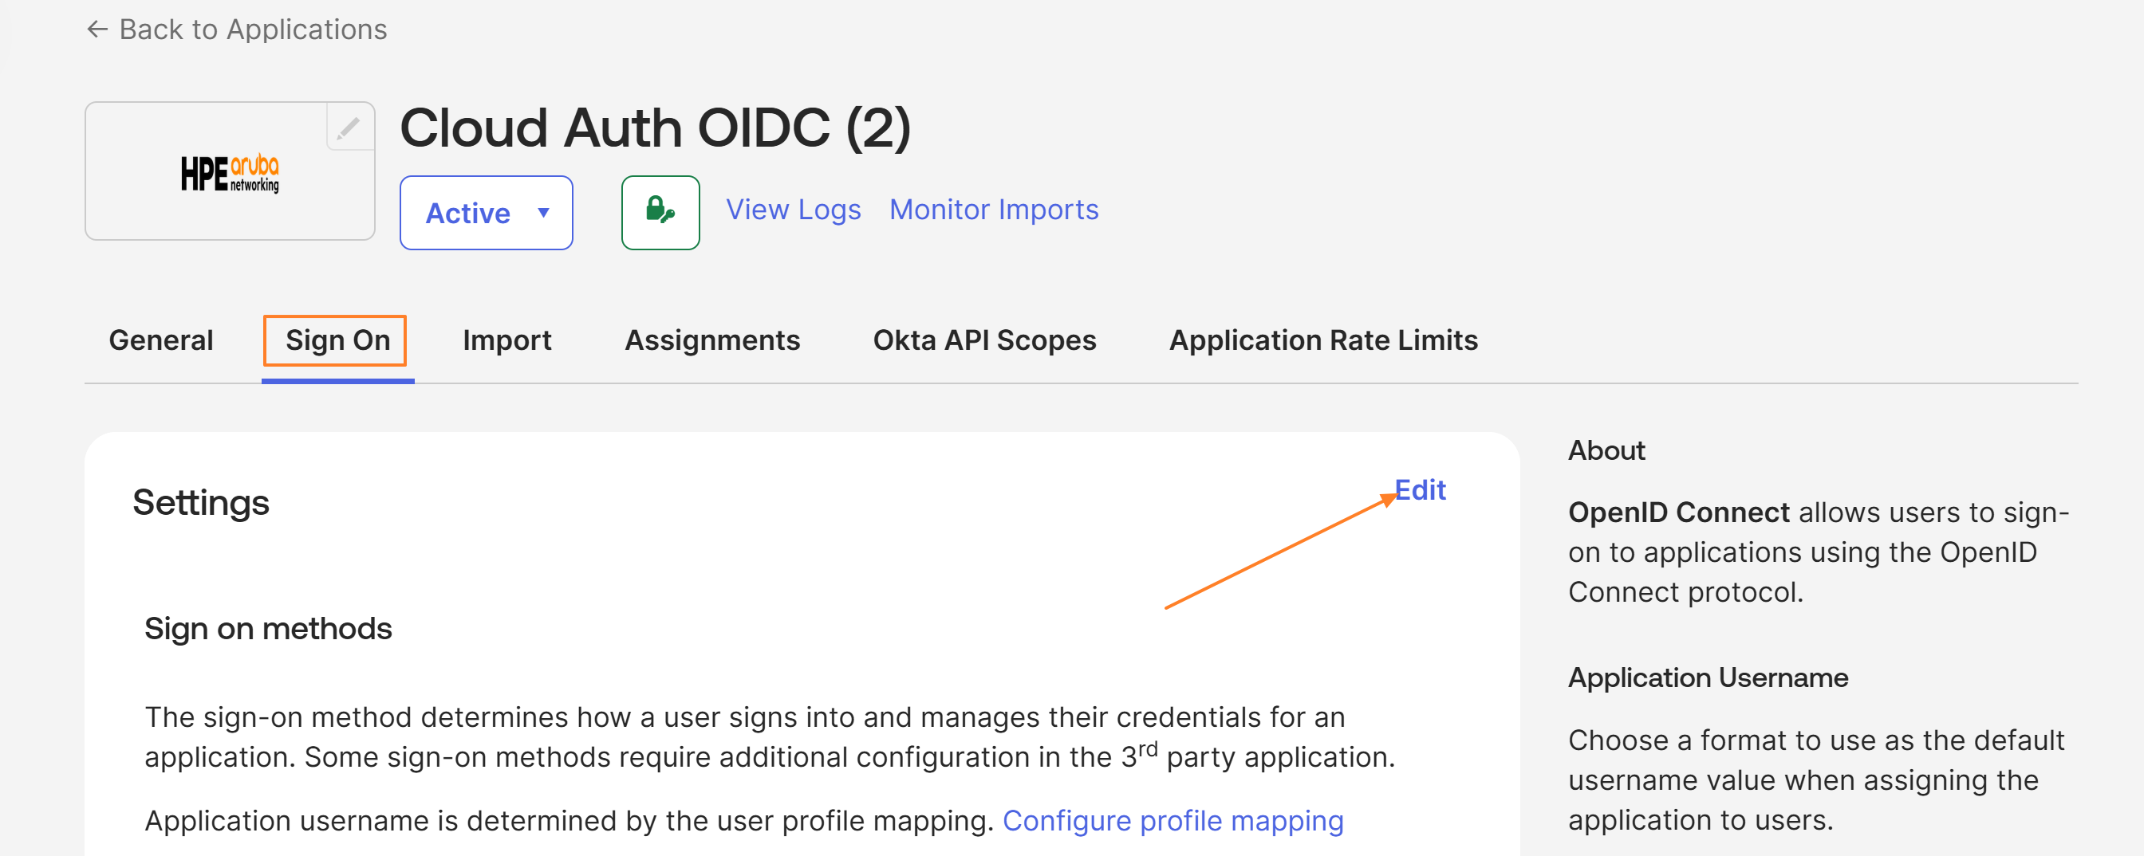Click the HPE Aruba Networking logo
Image resolution: width=2144 pixels, height=856 pixels.
tap(230, 173)
